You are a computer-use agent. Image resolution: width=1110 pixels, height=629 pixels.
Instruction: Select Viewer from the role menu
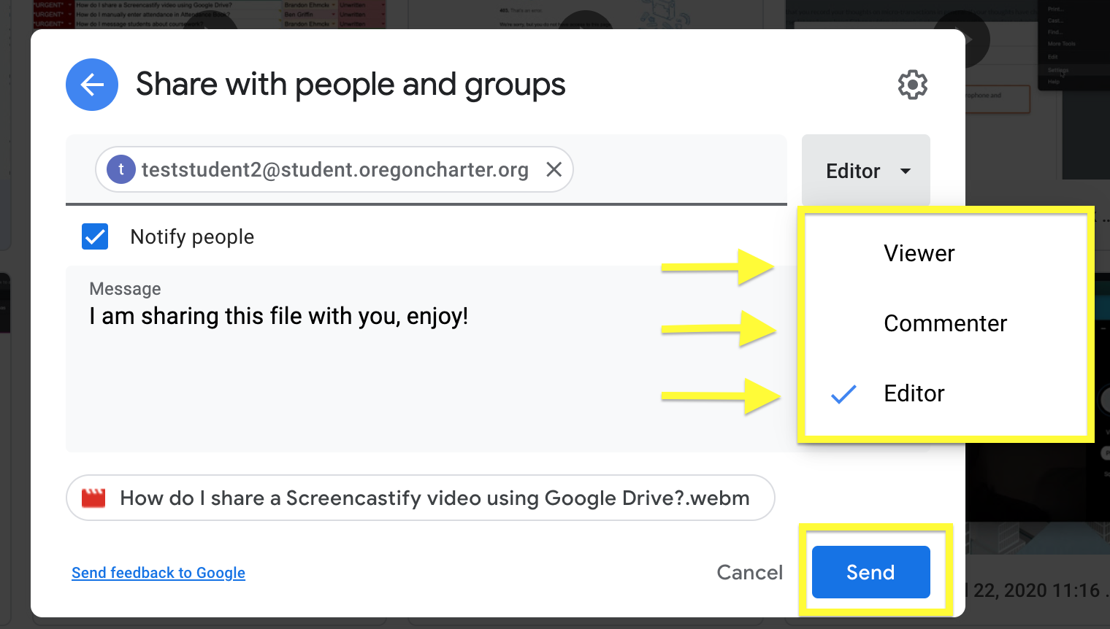tap(919, 253)
